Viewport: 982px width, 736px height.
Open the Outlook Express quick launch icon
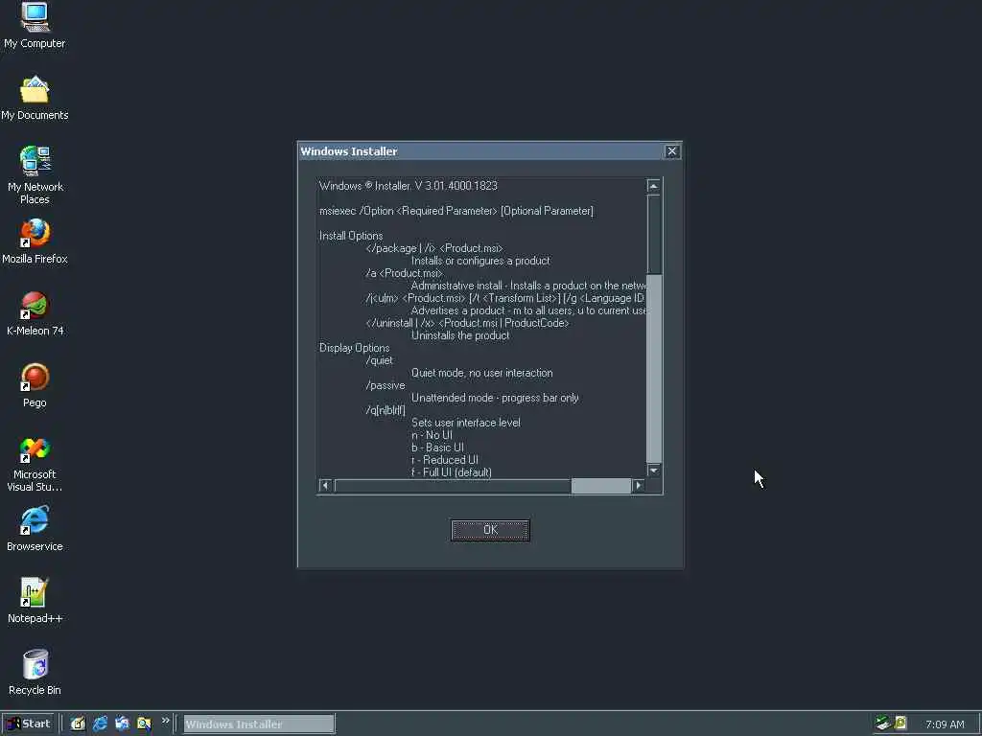click(122, 724)
